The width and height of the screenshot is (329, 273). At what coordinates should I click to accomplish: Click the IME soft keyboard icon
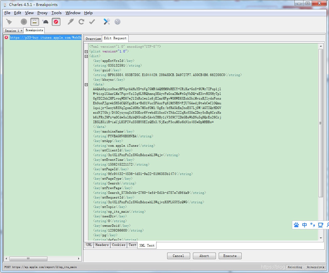(321, 225)
